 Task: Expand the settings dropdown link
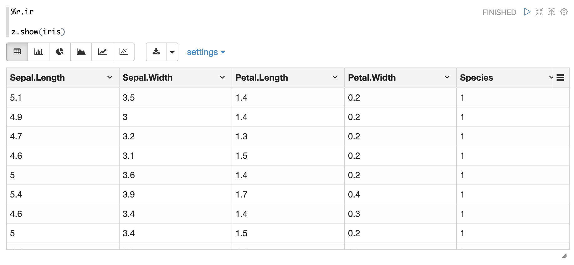click(206, 52)
